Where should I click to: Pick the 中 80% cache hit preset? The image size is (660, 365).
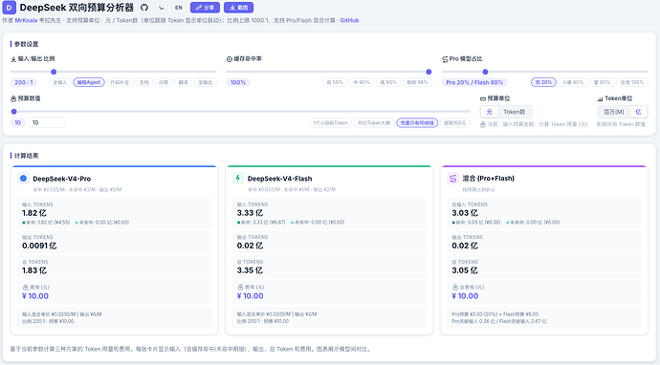click(362, 82)
